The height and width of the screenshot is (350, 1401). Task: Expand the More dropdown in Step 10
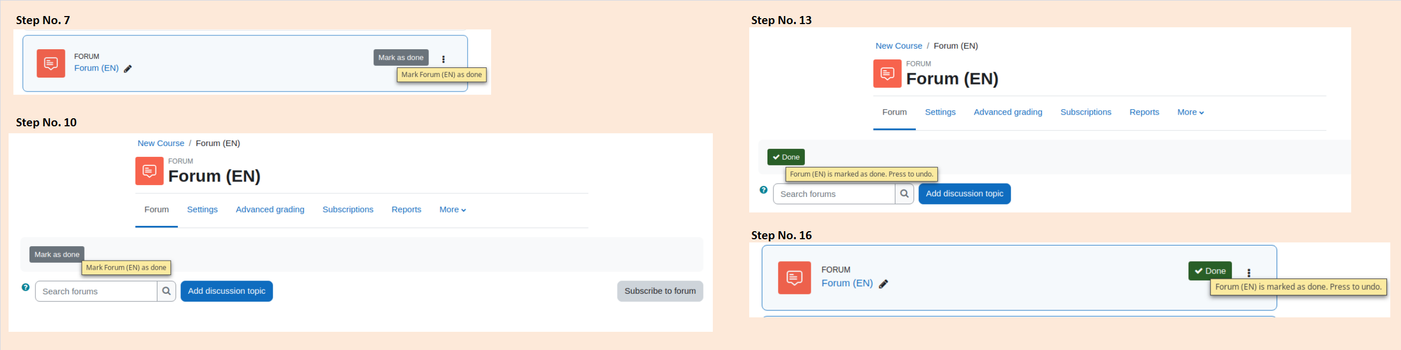pos(453,210)
